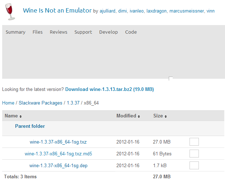Download wine-1.3.37-x86_64-1sg.txz.md5 checksum file
Image resolution: width=225 pixels, height=184 pixels.
tap(58, 154)
